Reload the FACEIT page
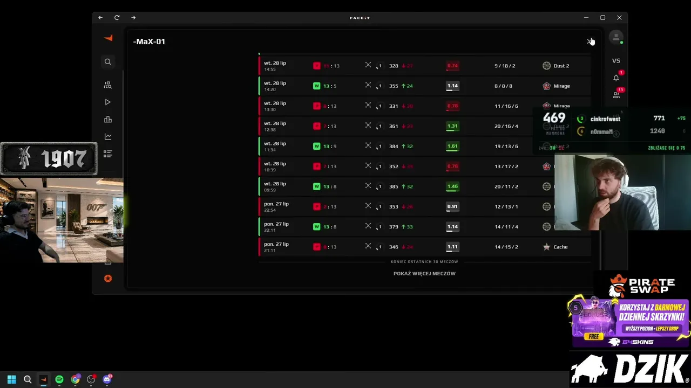Screen dimensions: 691x388 tap(117, 18)
